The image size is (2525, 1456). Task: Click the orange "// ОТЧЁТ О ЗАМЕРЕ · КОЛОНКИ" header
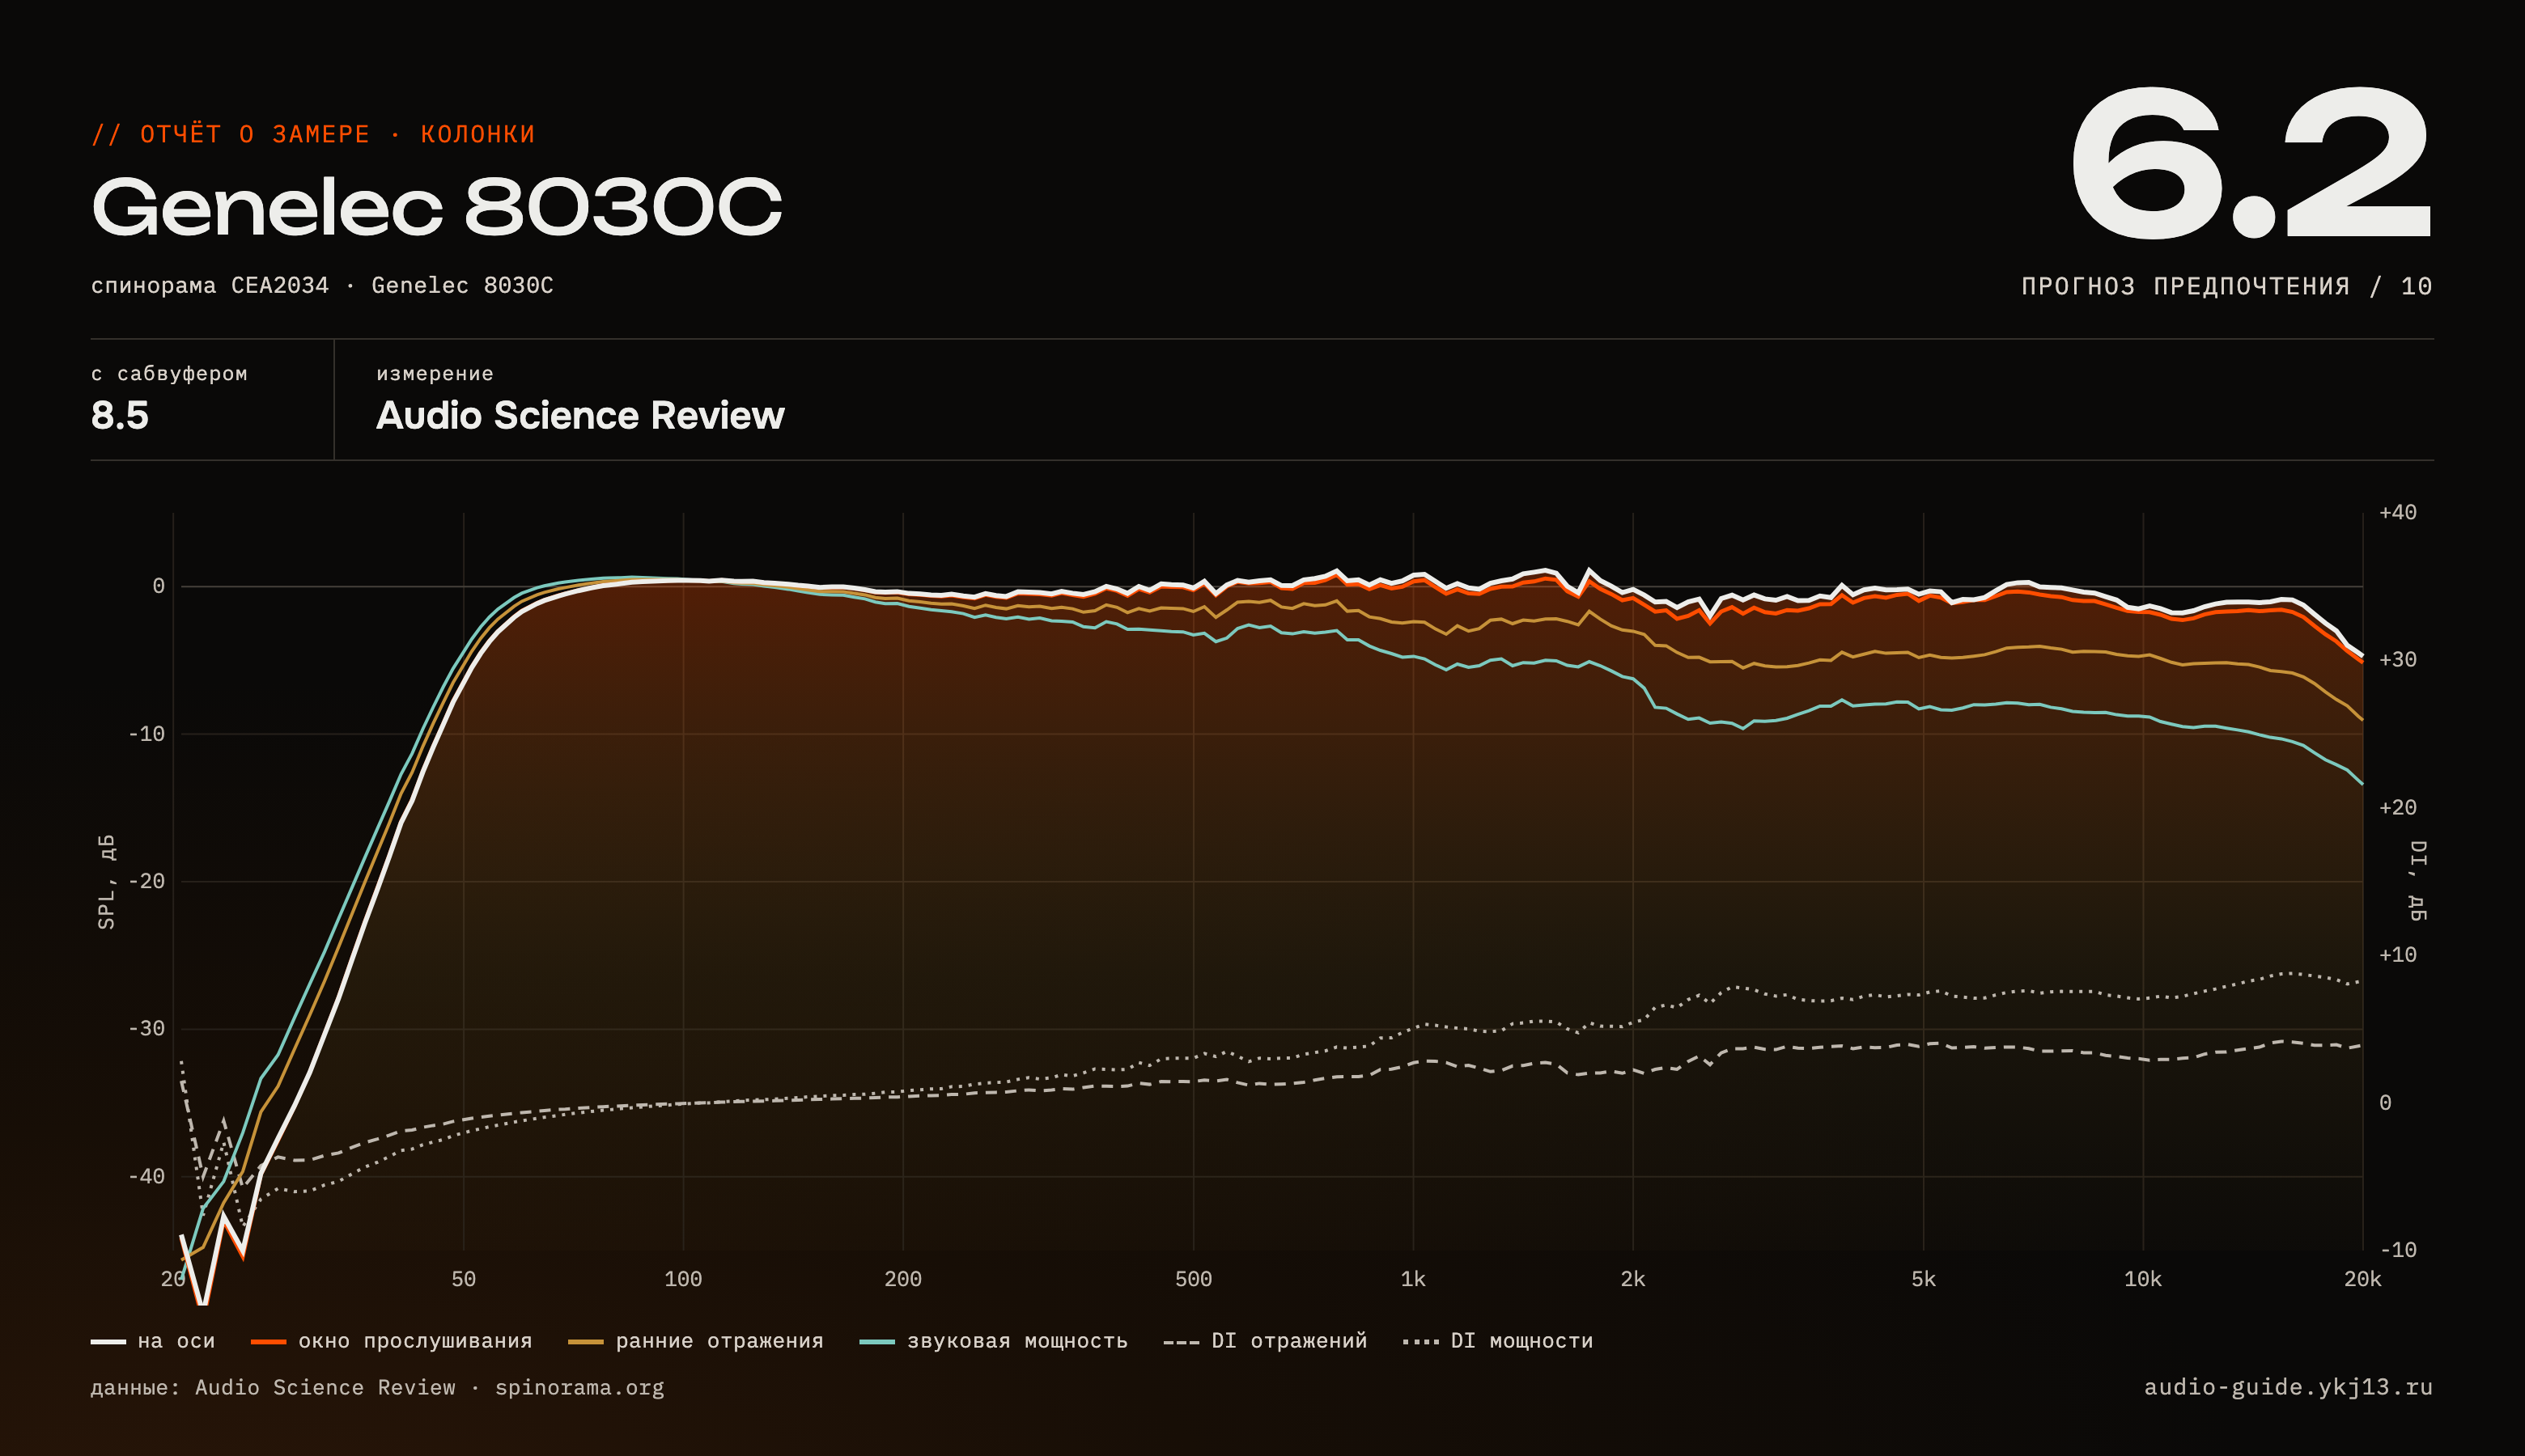click(x=313, y=134)
